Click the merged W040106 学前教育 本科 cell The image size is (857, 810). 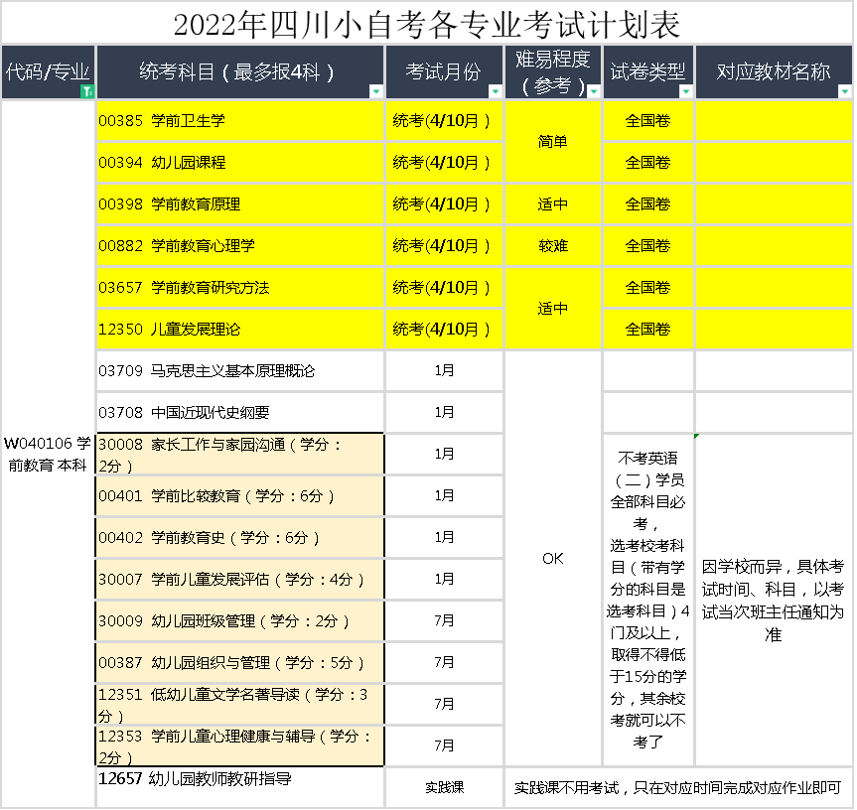[x=48, y=454]
